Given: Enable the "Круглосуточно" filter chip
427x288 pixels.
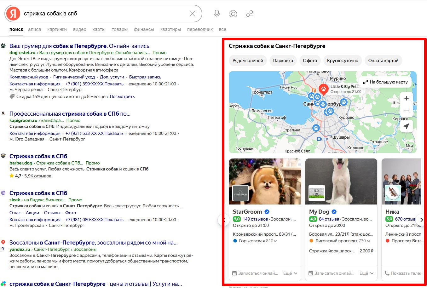Looking at the screenshot, I should [343, 60].
